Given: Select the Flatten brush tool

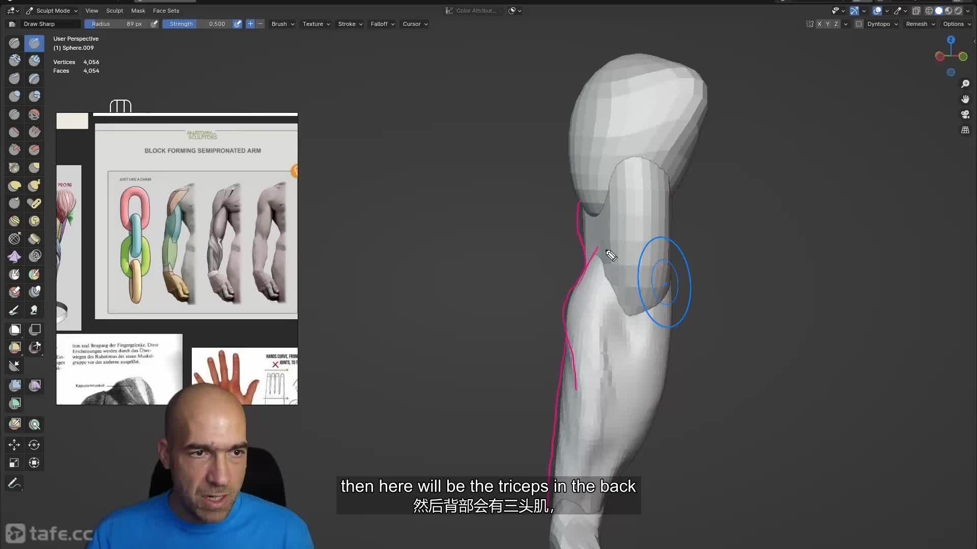Looking at the screenshot, I should coord(14,132).
